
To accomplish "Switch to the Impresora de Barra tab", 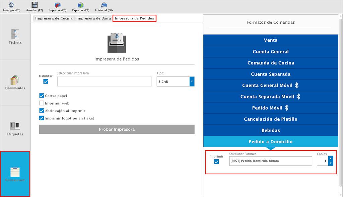I will pos(93,18).
